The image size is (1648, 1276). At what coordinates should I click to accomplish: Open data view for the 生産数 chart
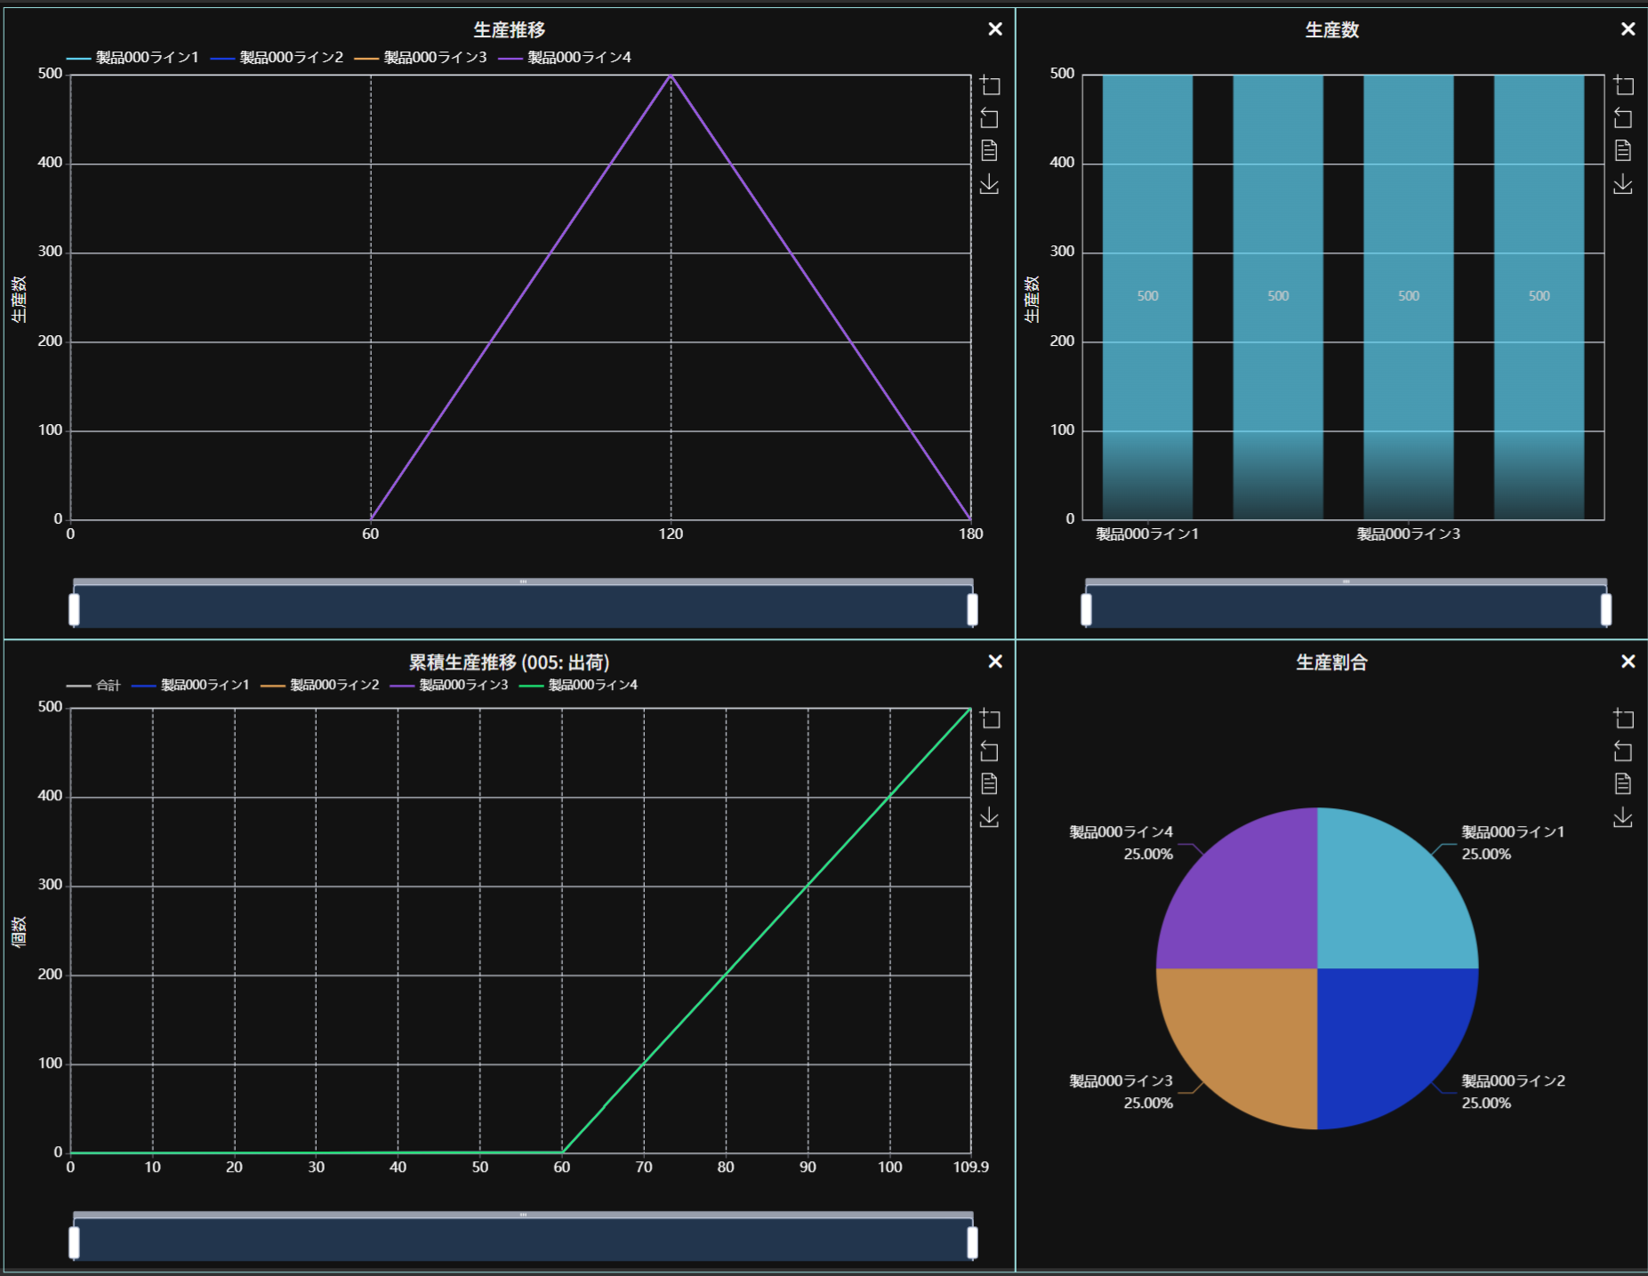[x=1623, y=150]
